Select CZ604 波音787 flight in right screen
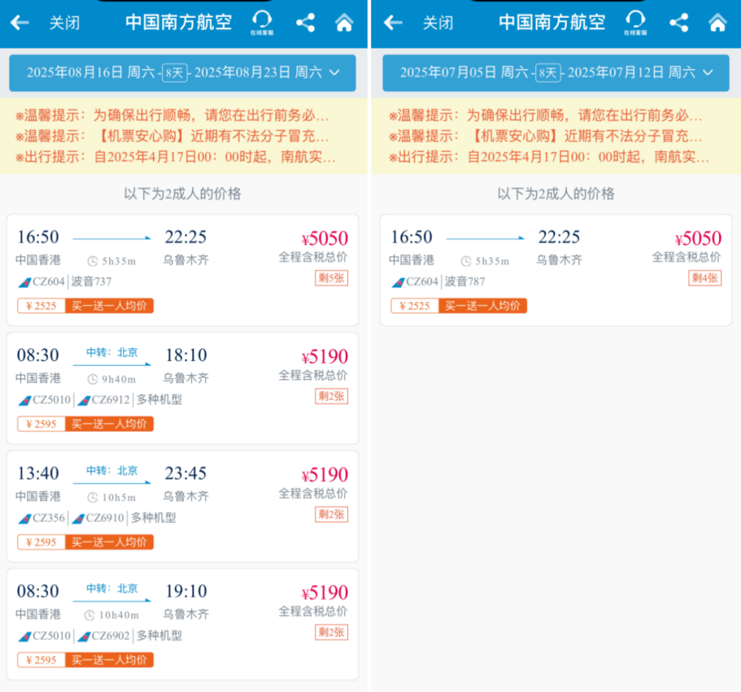 click(556, 270)
